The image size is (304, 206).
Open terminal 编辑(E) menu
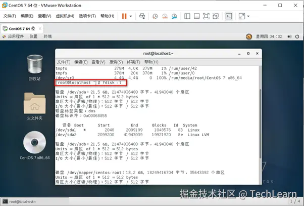81,62
